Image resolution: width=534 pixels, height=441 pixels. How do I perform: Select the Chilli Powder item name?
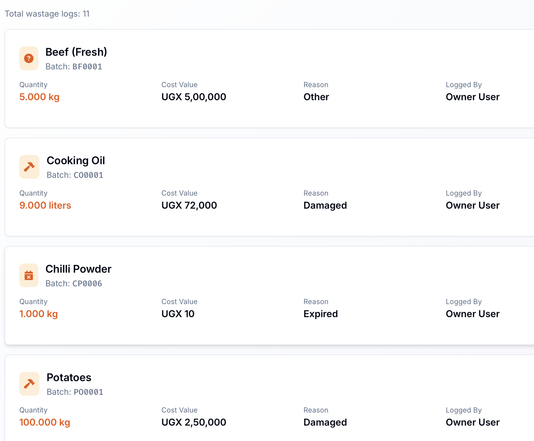point(78,269)
